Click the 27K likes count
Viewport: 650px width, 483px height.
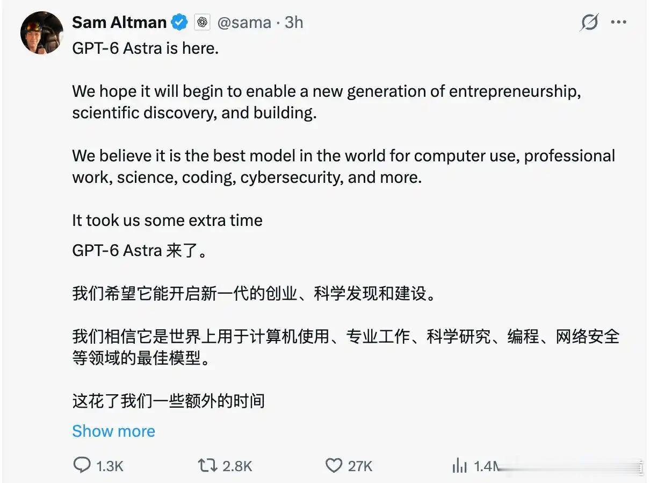[360, 466]
